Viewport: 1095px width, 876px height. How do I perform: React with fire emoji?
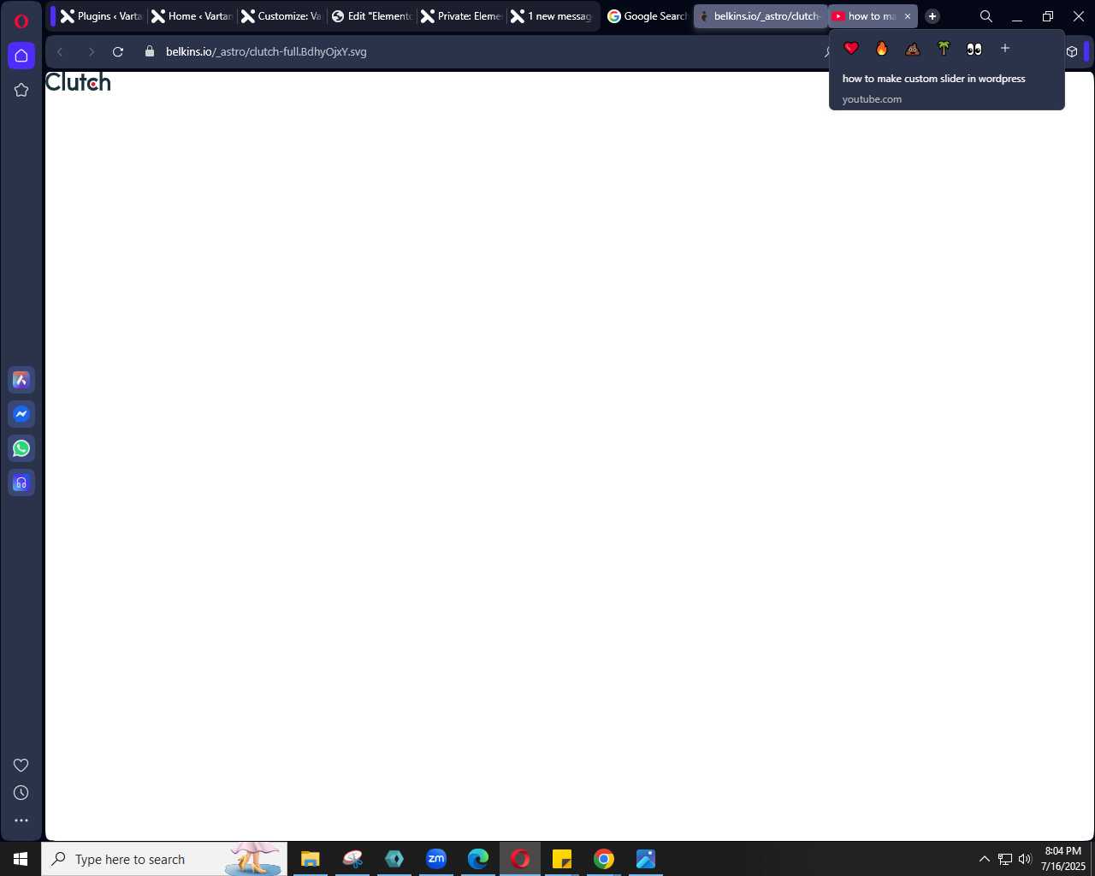click(x=882, y=49)
